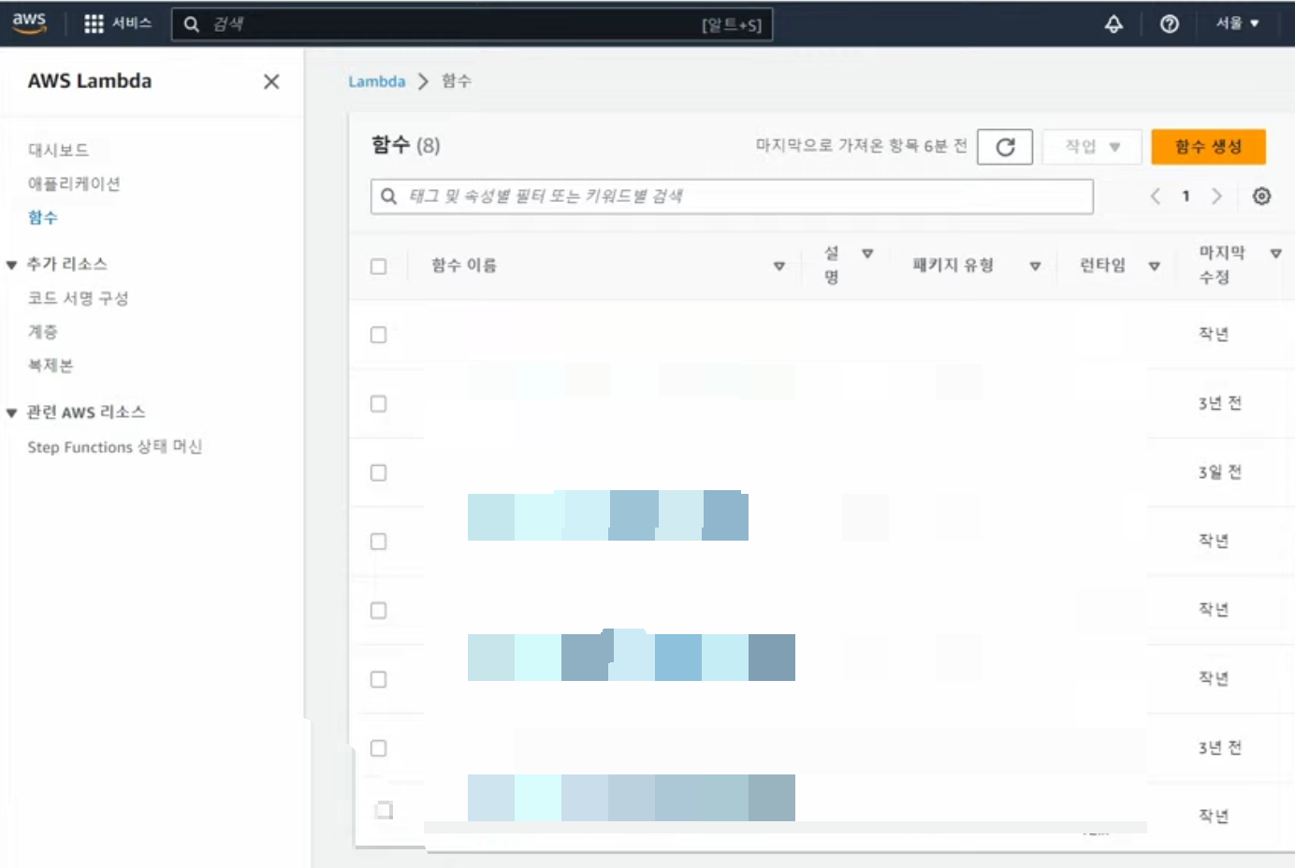Select 함수 in sidebar
Screen dimensions: 1295x868
(x=43, y=217)
